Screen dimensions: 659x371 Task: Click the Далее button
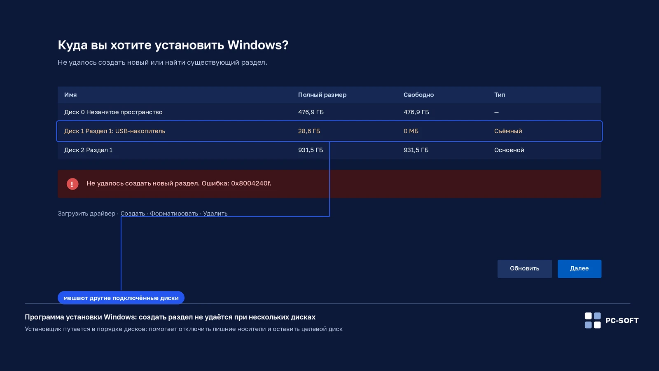[x=580, y=269]
